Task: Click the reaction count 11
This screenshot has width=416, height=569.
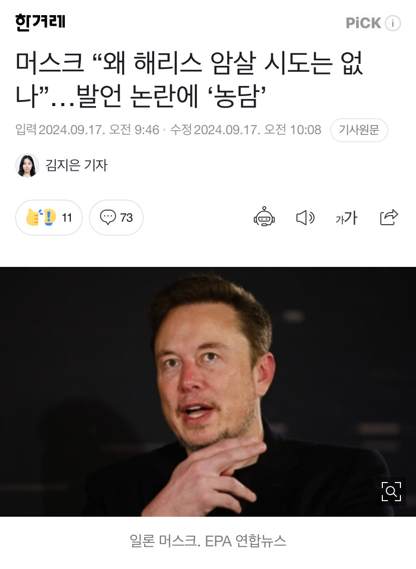Action: click(67, 217)
